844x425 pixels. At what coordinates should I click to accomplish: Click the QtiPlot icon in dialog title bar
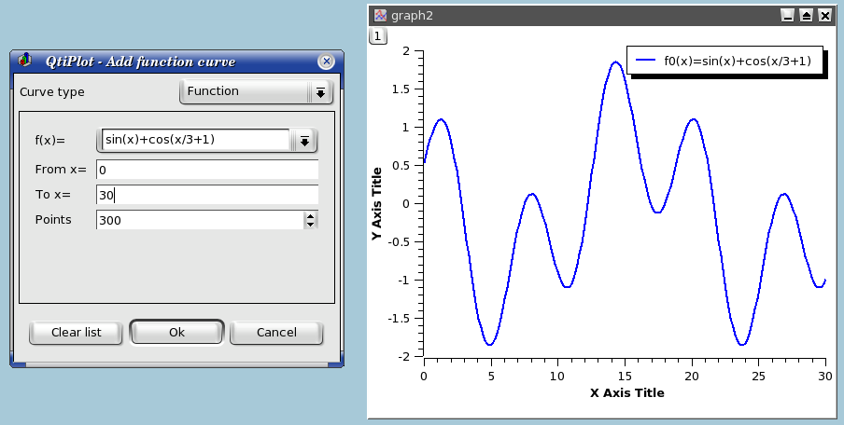click(x=25, y=62)
